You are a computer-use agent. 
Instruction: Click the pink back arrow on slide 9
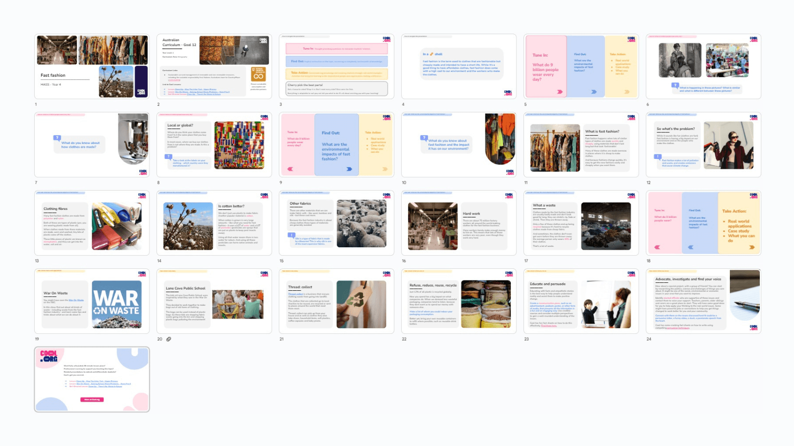click(x=290, y=169)
